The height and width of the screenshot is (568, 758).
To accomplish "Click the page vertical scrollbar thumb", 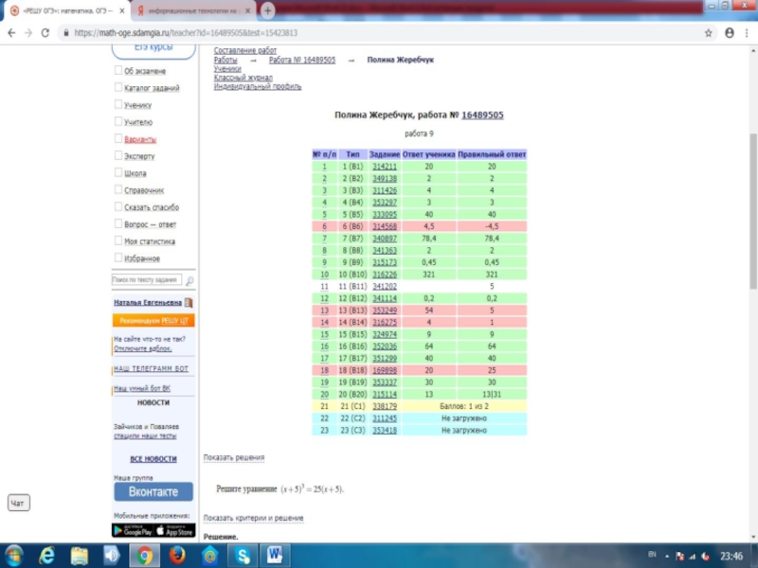I will pyautogui.click(x=753, y=211).
